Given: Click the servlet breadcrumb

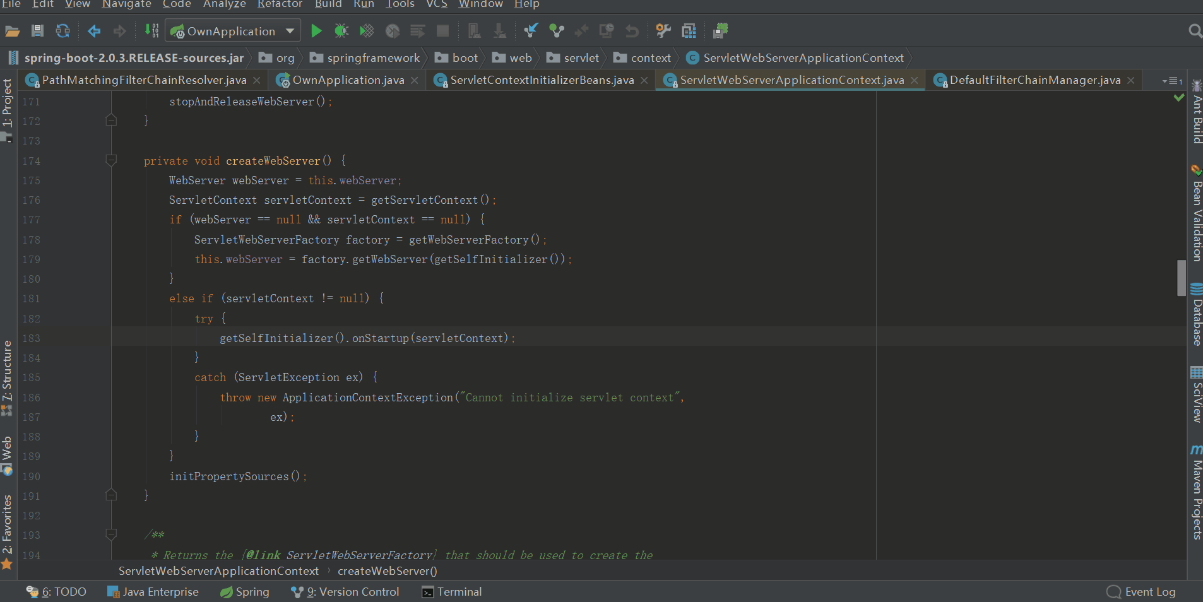Looking at the screenshot, I should [x=573, y=58].
